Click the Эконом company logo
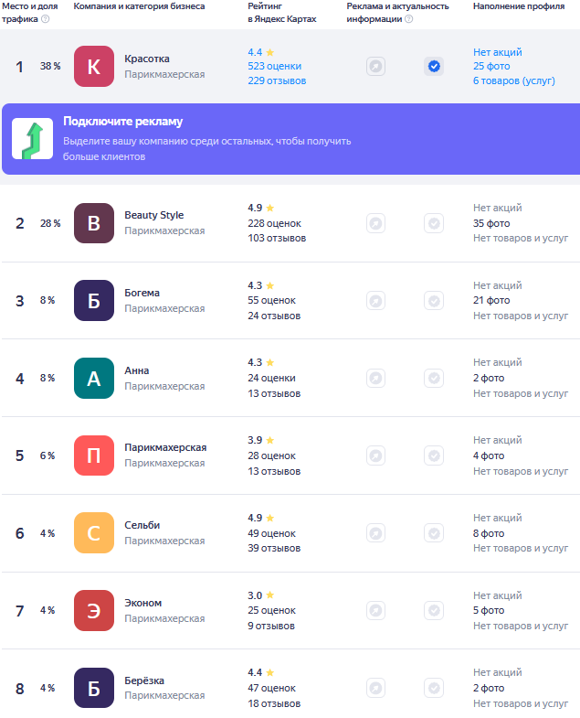Image resolution: width=580 pixels, height=718 pixels. pos(94,610)
